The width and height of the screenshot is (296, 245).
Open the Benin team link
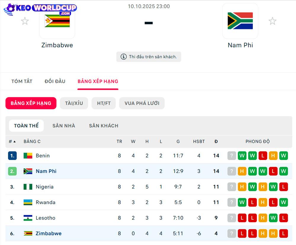click(x=43, y=156)
